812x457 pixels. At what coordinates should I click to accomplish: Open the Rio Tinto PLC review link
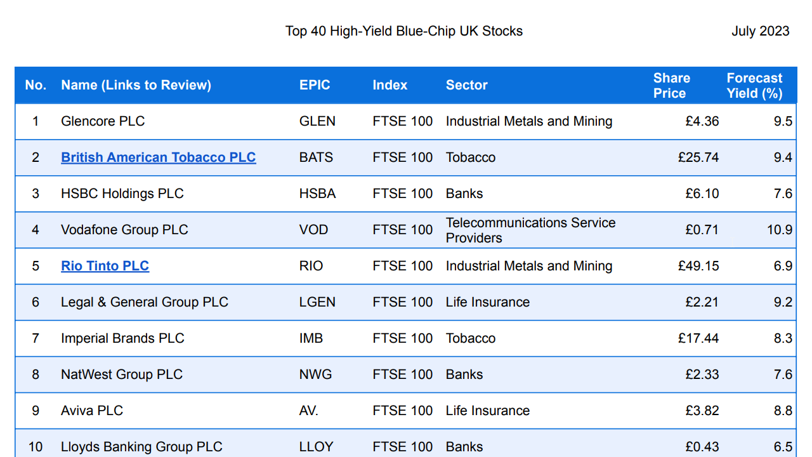(105, 266)
